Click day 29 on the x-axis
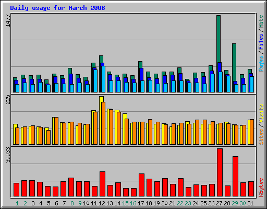267x209 pixels. 235,203
